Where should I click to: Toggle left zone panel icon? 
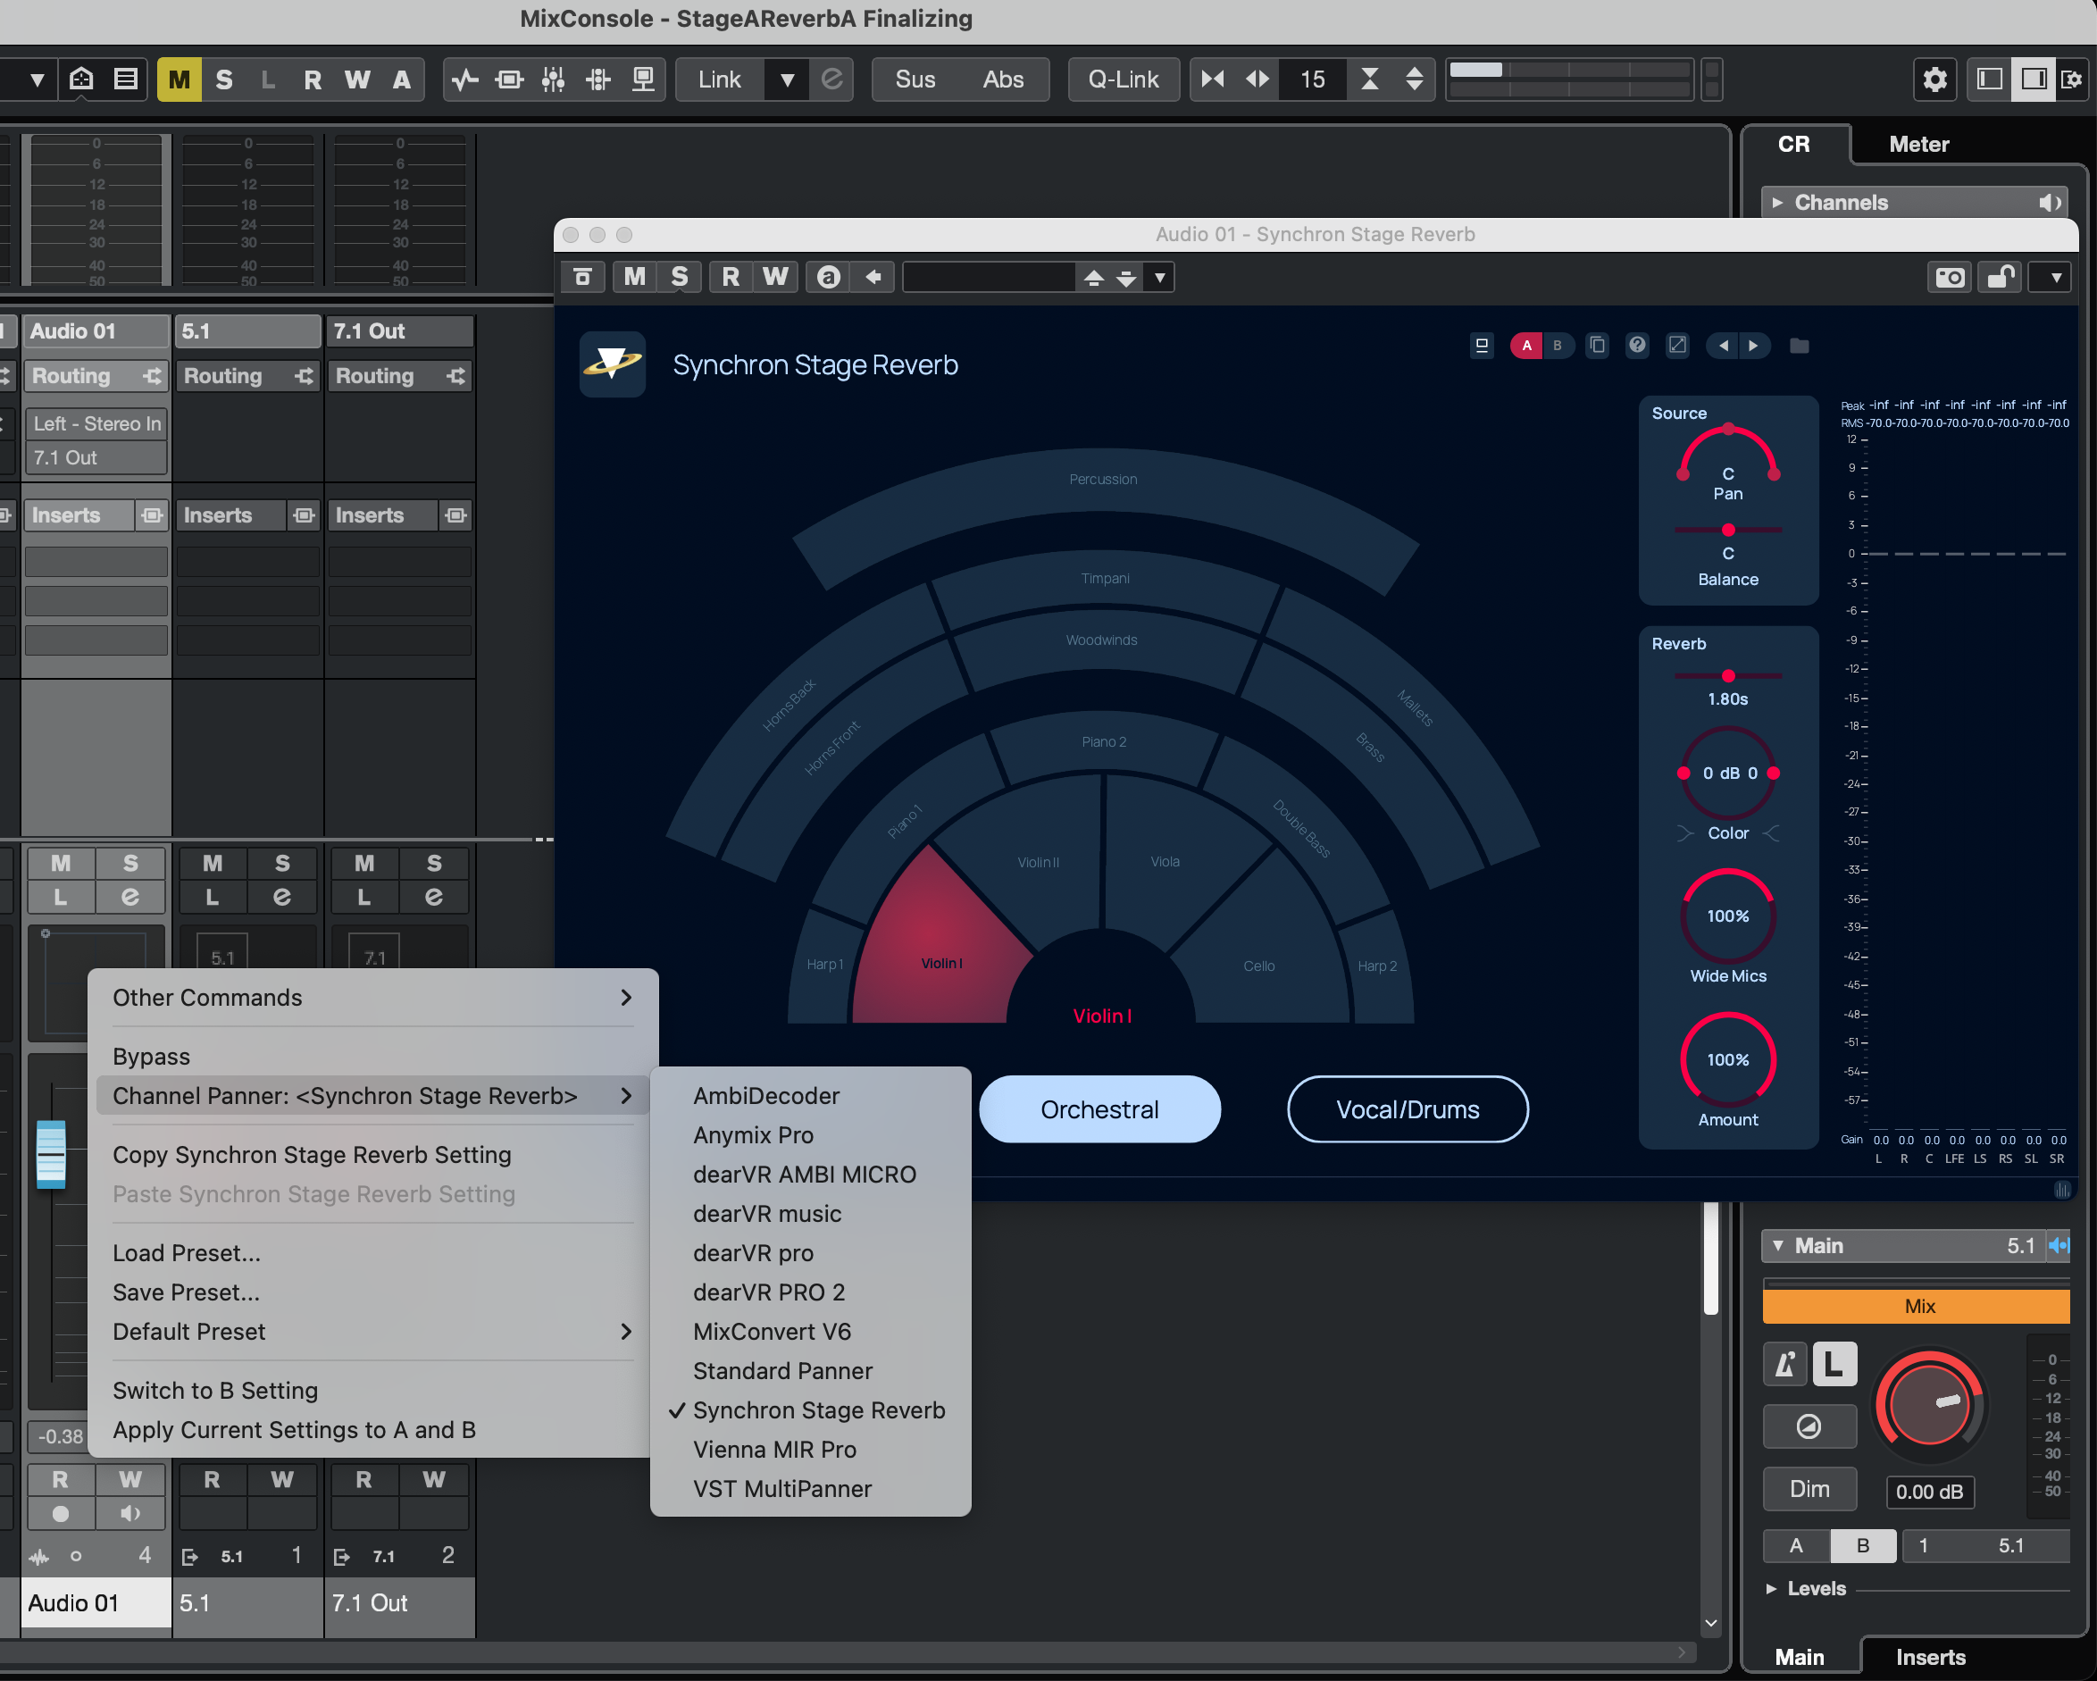pos(1989,79)
